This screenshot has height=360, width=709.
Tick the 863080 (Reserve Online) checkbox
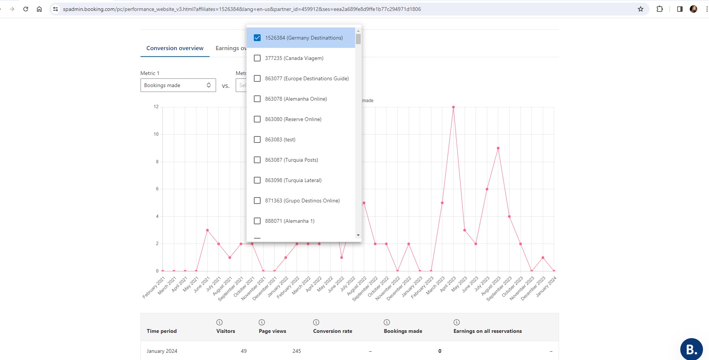pos(257,119)
